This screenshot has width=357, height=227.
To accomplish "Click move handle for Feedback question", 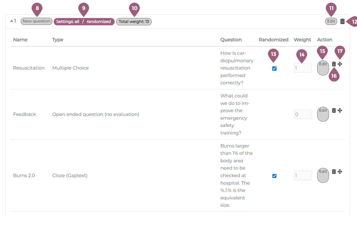I will tap(340, 110).
